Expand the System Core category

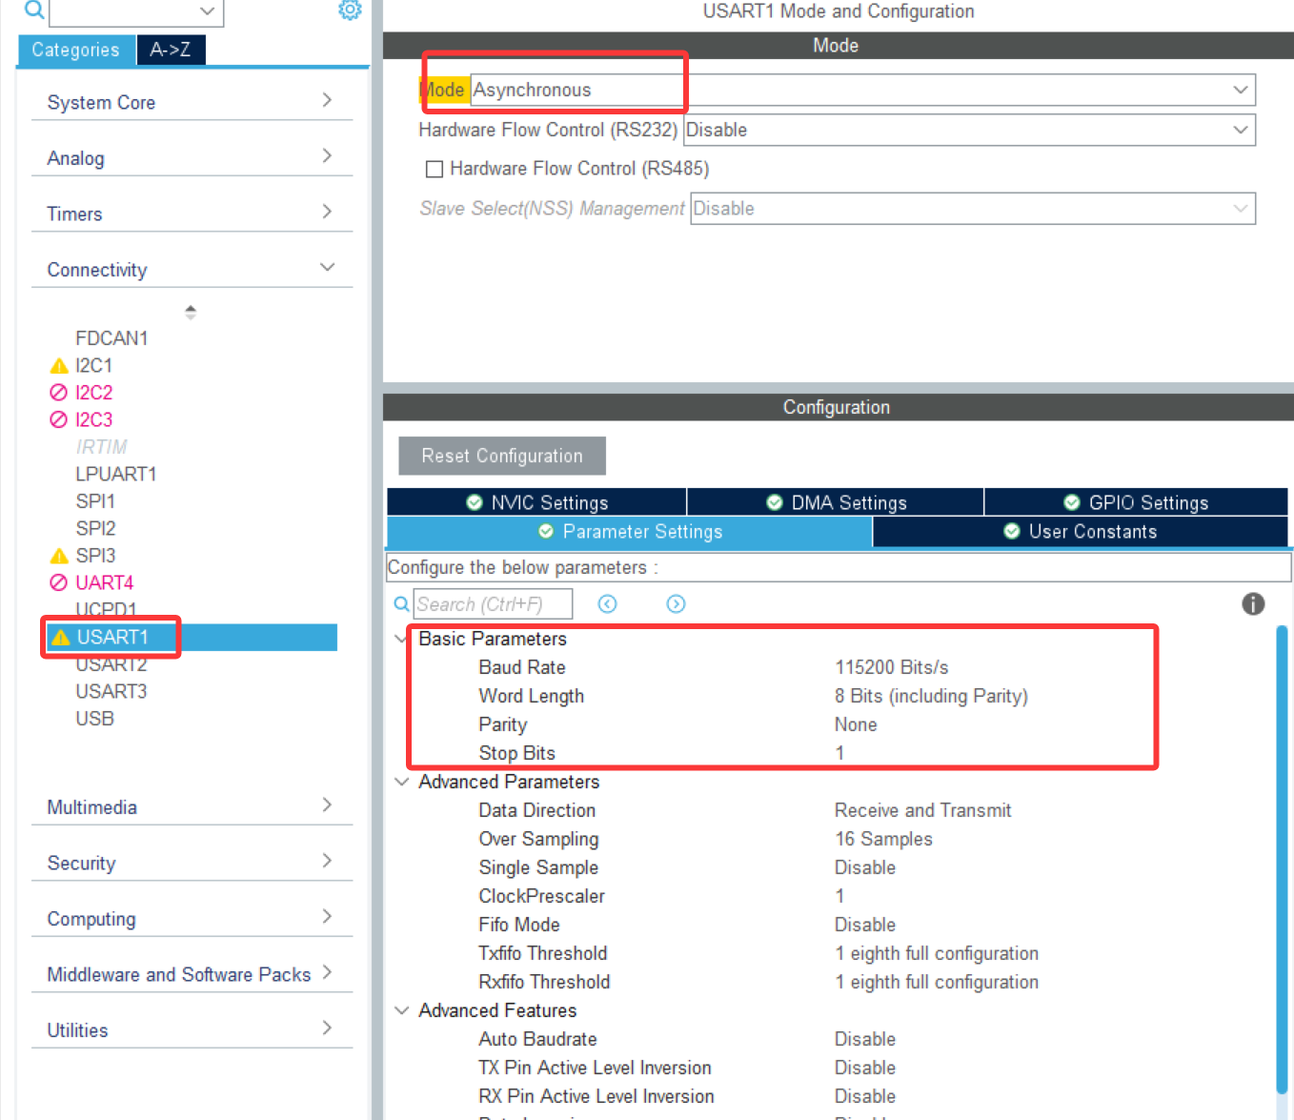pos(327,100)
